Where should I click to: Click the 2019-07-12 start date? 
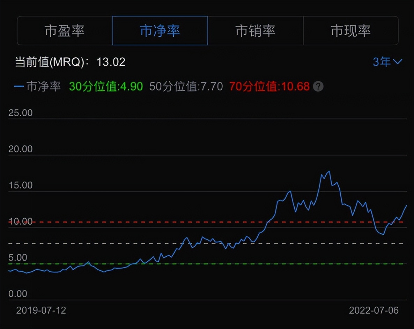tap(41, 310)
